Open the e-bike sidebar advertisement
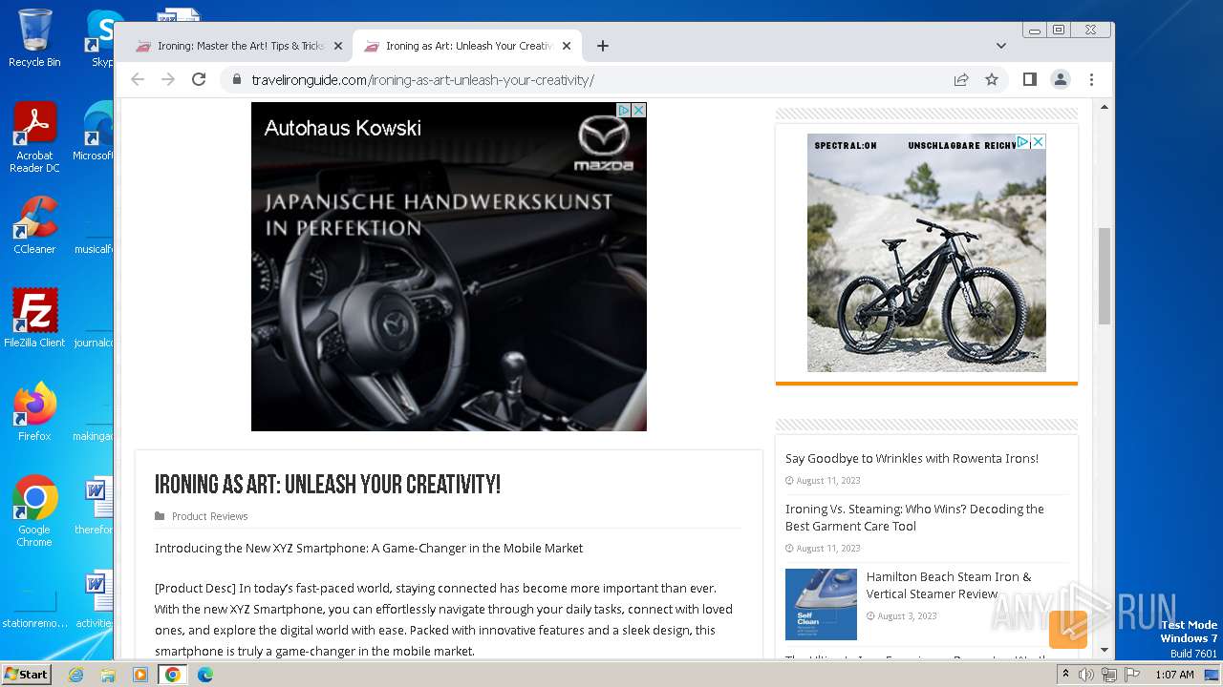The image size is (1223, 687). point(927,253)
